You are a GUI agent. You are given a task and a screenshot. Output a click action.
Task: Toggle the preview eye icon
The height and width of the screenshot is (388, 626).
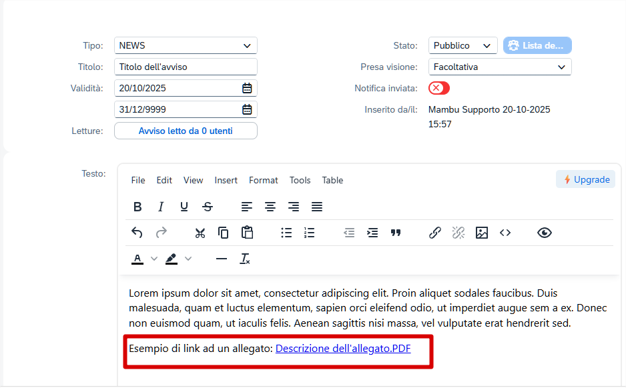tap(545, 233)
